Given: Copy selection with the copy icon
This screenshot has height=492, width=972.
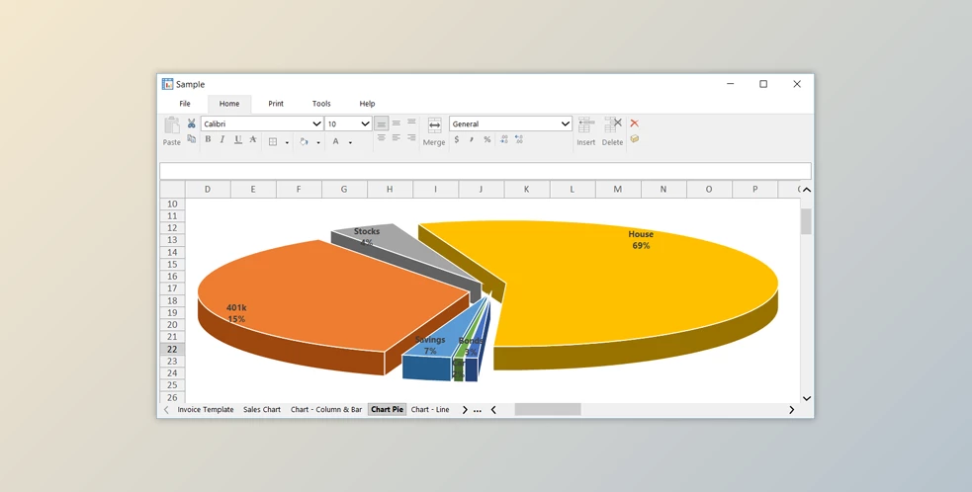Looking at the screenshot, I should 192,139.
